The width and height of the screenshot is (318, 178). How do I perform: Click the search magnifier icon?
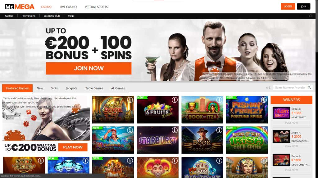point(309,87)
